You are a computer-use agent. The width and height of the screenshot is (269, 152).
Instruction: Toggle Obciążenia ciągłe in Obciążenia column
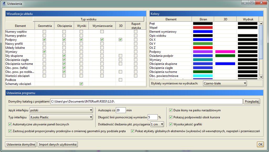[x=64, y=60]
